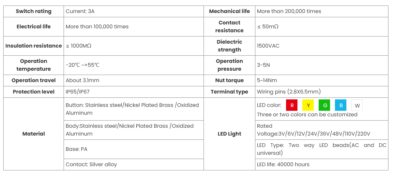Click the Current: 3A value
The width and height of the screenshot is (394, 174).
tap(80, 11)
